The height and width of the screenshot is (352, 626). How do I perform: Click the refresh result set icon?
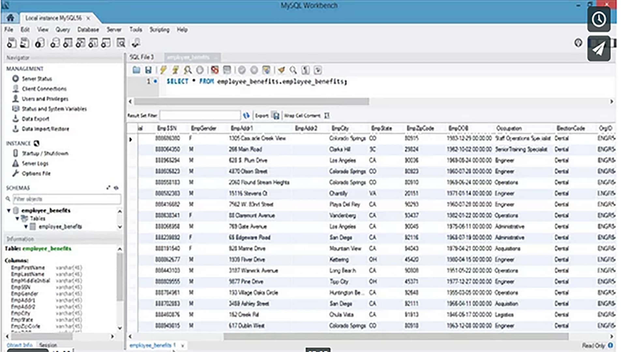(246, 115)
